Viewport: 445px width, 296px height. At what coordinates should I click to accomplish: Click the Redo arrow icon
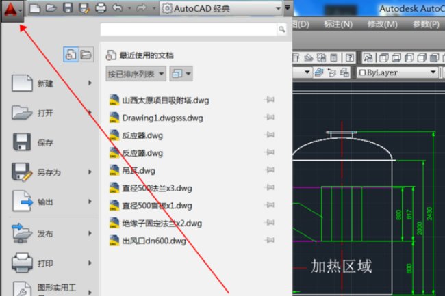click(141, 8)
